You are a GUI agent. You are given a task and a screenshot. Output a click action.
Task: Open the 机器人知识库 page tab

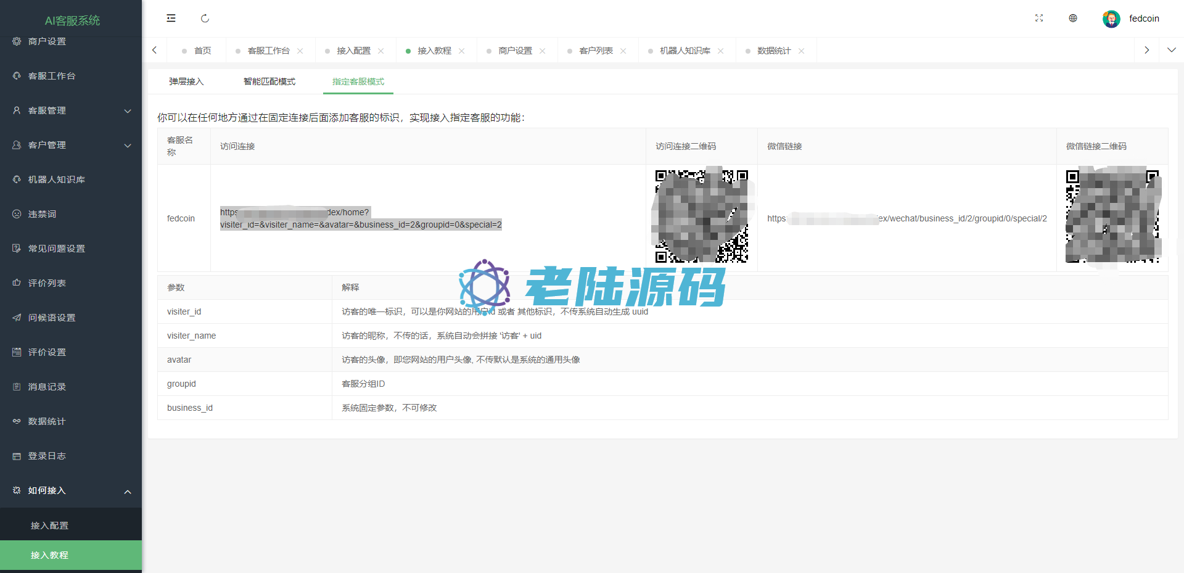pos(684,51)
